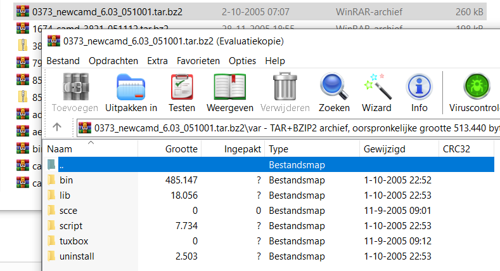Click the uninstall folder icon
This screenshot has height=271, width=500.
click(51, 256)
